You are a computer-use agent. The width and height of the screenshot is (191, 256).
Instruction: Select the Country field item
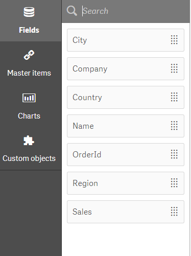(126, 97)
